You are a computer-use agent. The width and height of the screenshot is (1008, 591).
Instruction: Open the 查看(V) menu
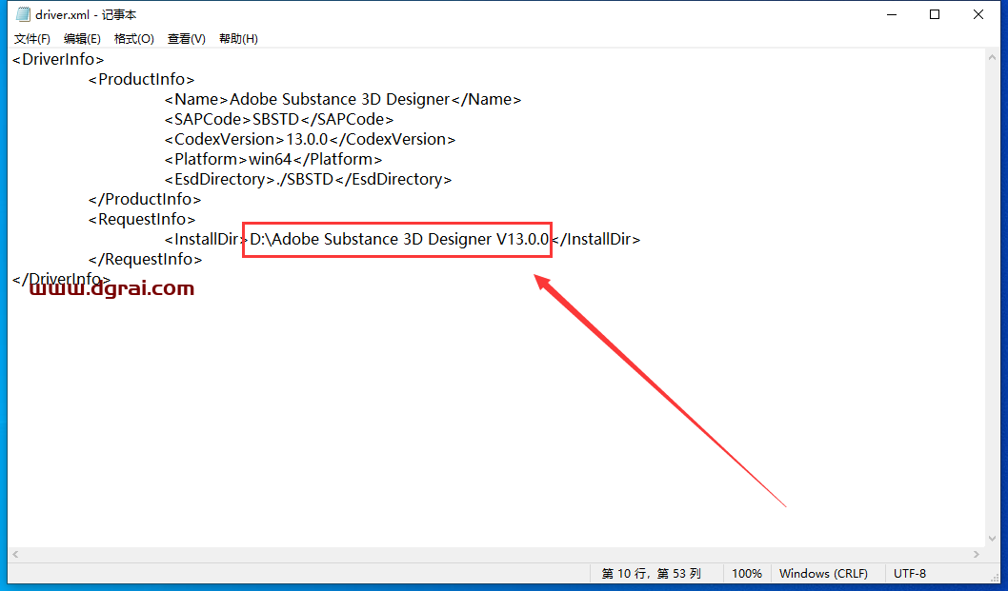point(187,38)
